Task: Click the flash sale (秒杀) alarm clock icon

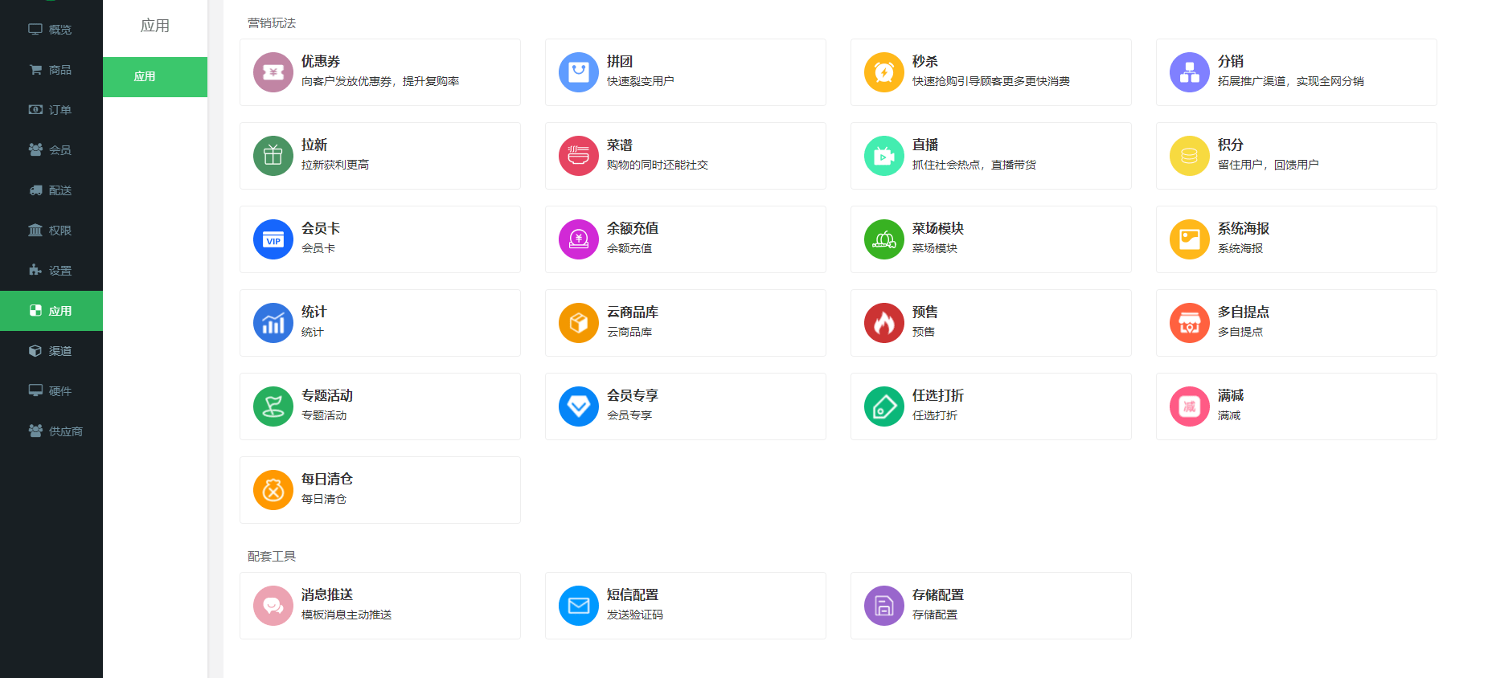Action: pos(884,72)
